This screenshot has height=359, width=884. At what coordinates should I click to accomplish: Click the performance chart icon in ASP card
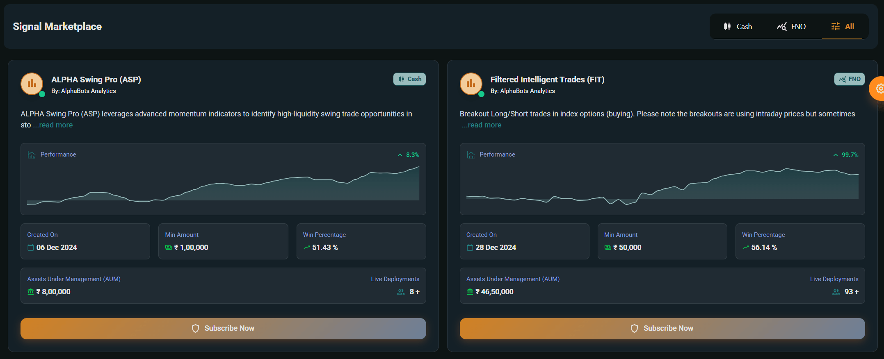(32, 155)
